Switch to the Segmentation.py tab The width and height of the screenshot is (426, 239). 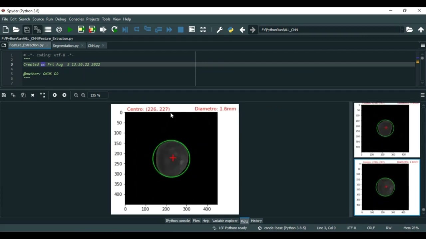[x=66, y=45]
